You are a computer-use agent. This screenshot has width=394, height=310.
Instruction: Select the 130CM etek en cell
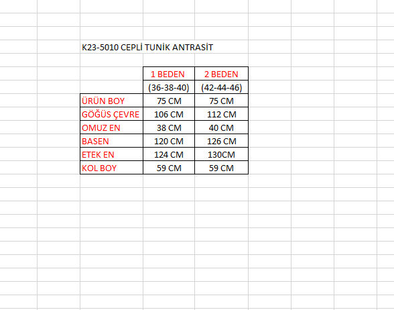221,154
